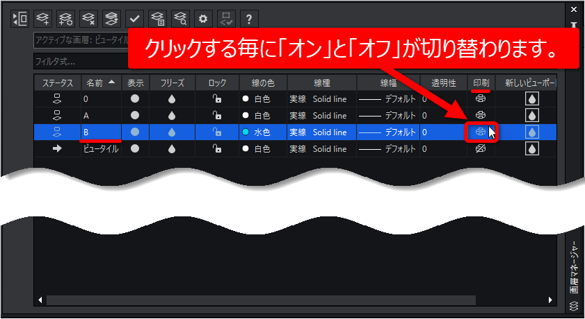Click status icon of layer 0

(x=58, y=99)
